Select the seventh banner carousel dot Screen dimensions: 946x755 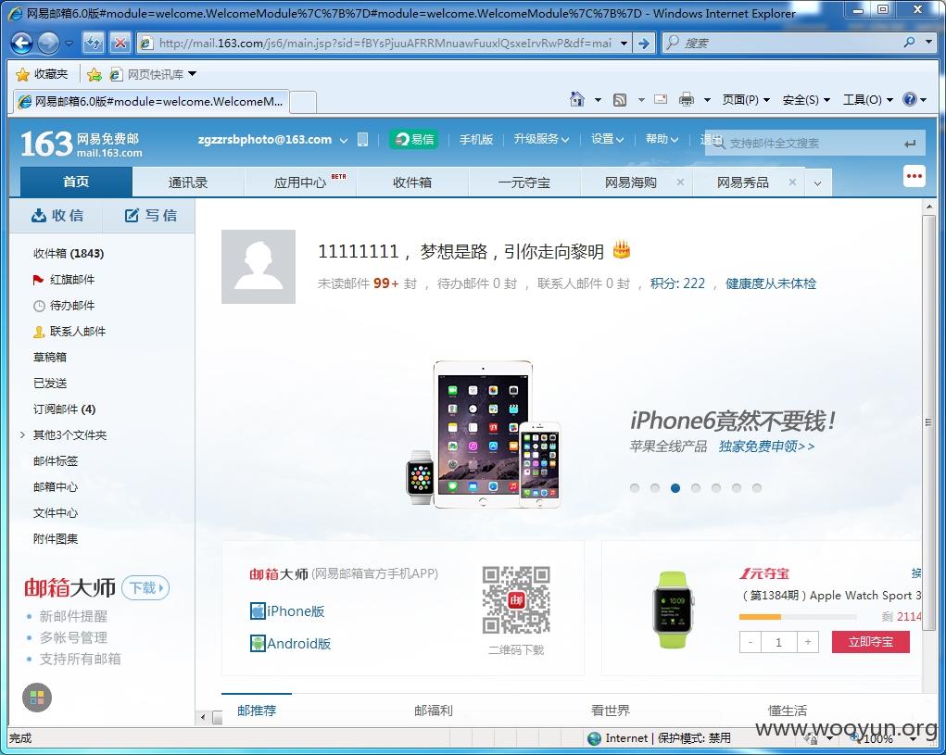[x=757, y=488]
